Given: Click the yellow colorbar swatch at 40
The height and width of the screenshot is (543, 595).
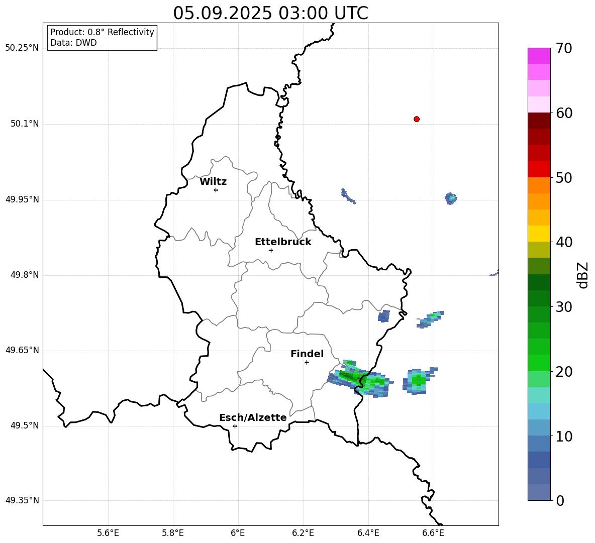Looking at the screenshot, I should 539,234.
